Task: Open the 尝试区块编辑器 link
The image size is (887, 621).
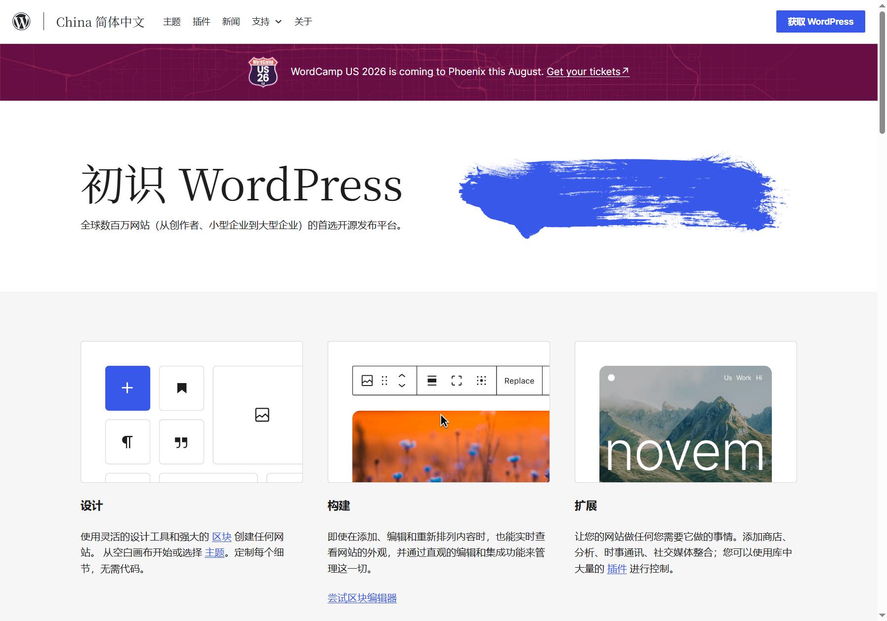Action: click(362, 598)
